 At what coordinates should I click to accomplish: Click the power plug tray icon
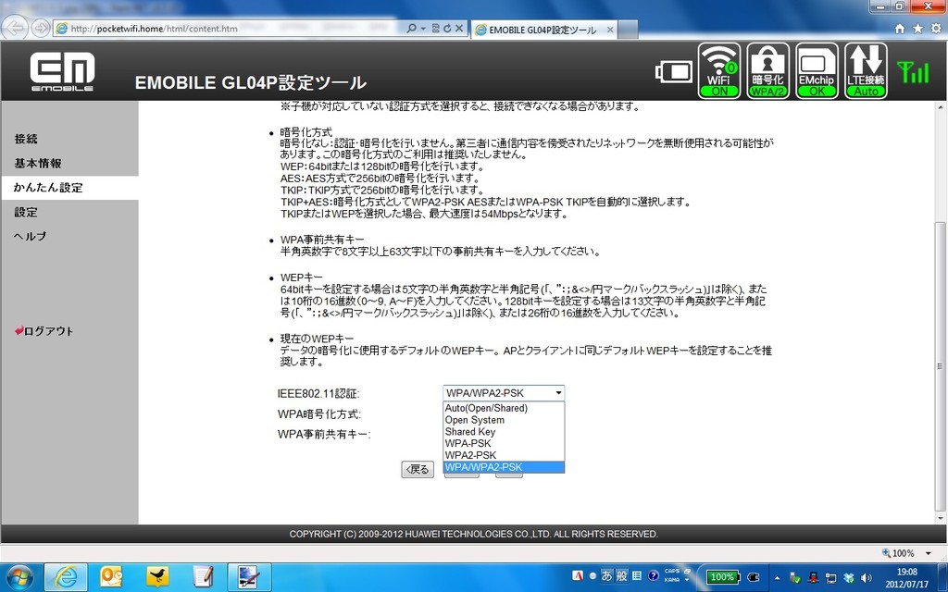point(754,577)
